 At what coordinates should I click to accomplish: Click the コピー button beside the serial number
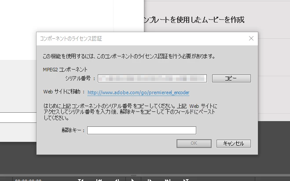[x=231, y=78]
